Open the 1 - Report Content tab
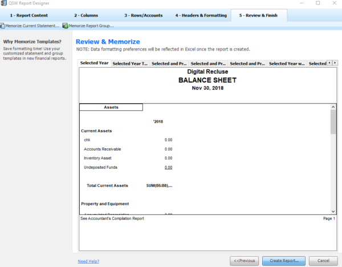Viewport: 342px width, 267px height. point(29,15)
